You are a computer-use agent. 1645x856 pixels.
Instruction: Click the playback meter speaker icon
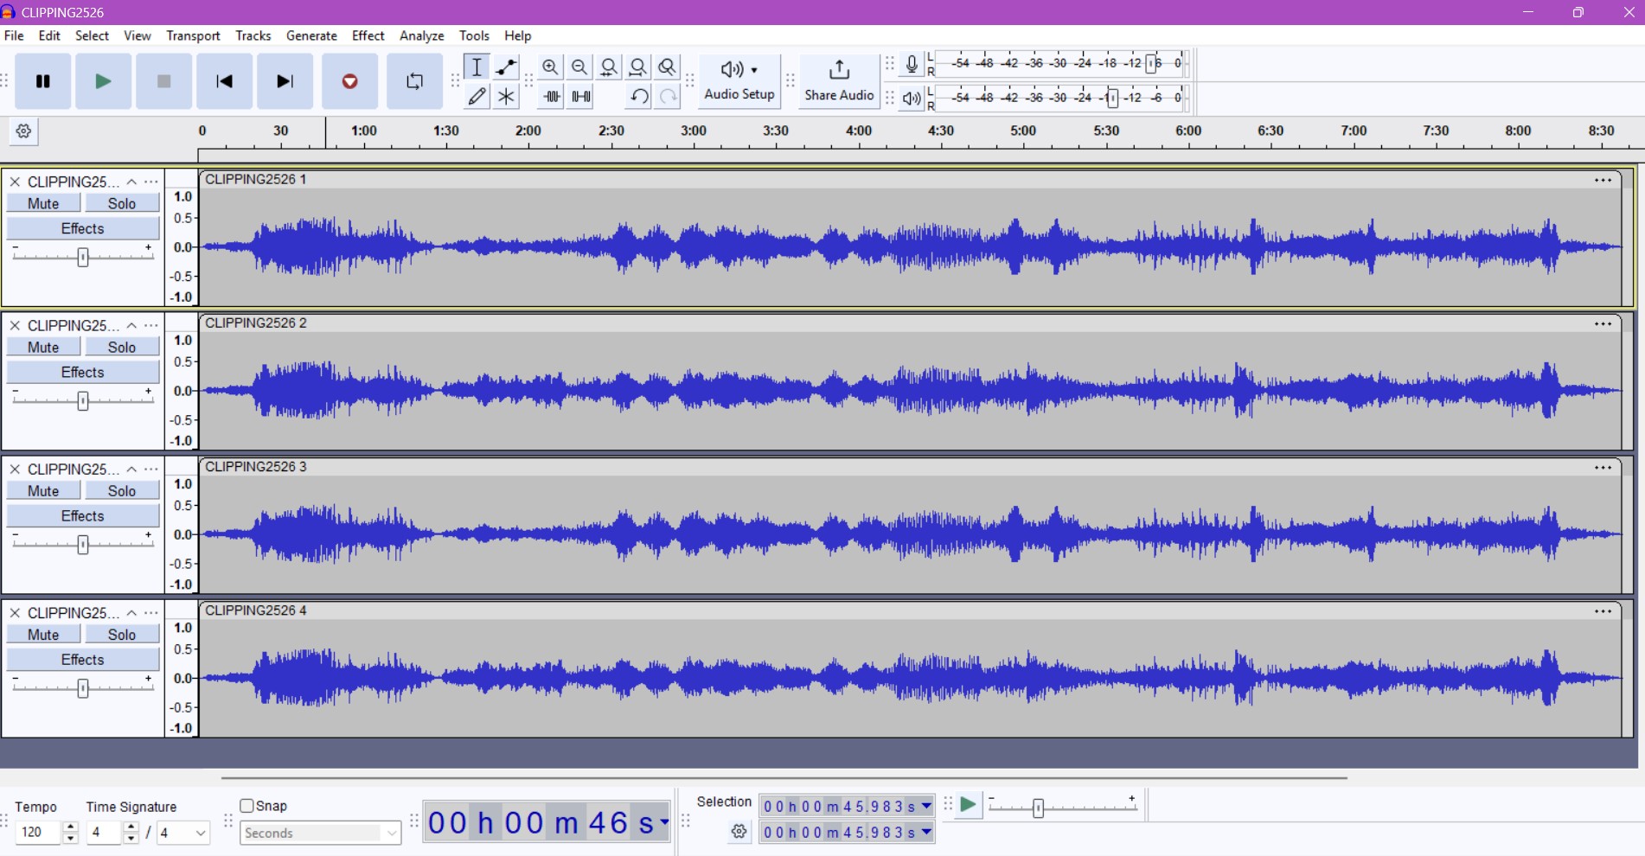click(x=912, y=98)
